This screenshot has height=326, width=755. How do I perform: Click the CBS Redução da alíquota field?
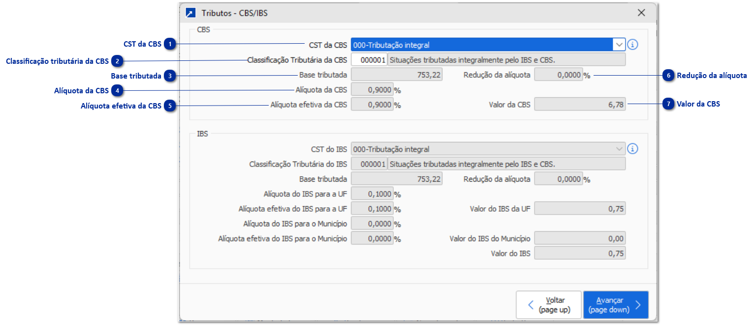tap(558, 75)
